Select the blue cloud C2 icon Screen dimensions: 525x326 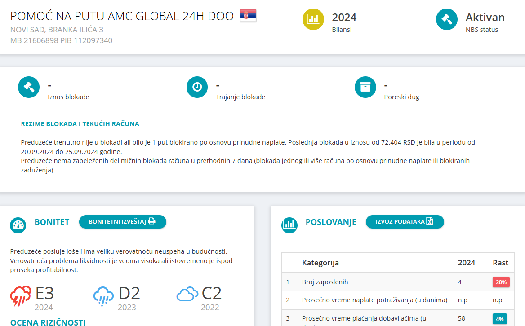[x=187, y=294]
